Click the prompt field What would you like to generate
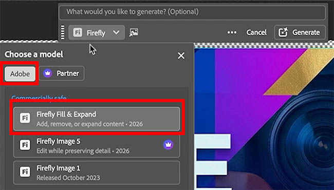The image size is (334, 190). pyautogui.click(x=192, y=12)
